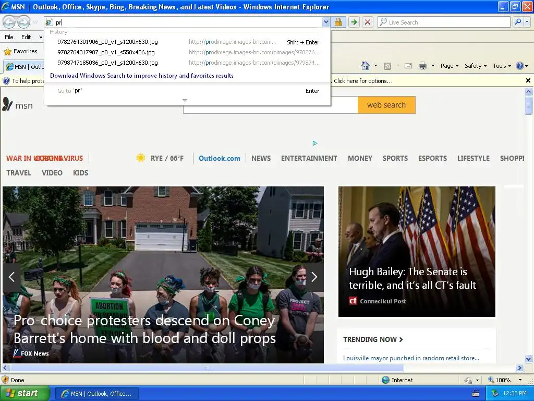The width and height of the screenshot is (534, 401).
Task: Select history entry 9782764317907_p0_v1_s550x406.jpg
Action: click(x=187, y=52)
